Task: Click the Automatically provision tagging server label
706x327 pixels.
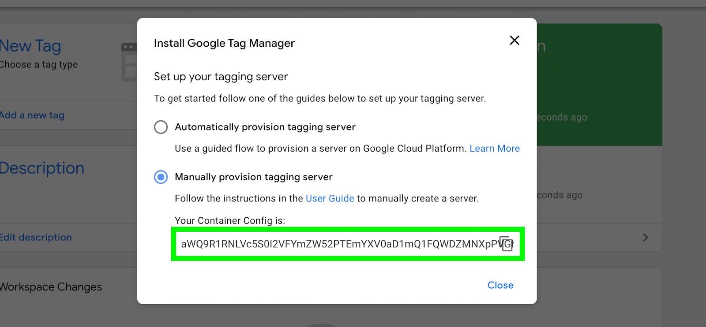Action: 265,127
